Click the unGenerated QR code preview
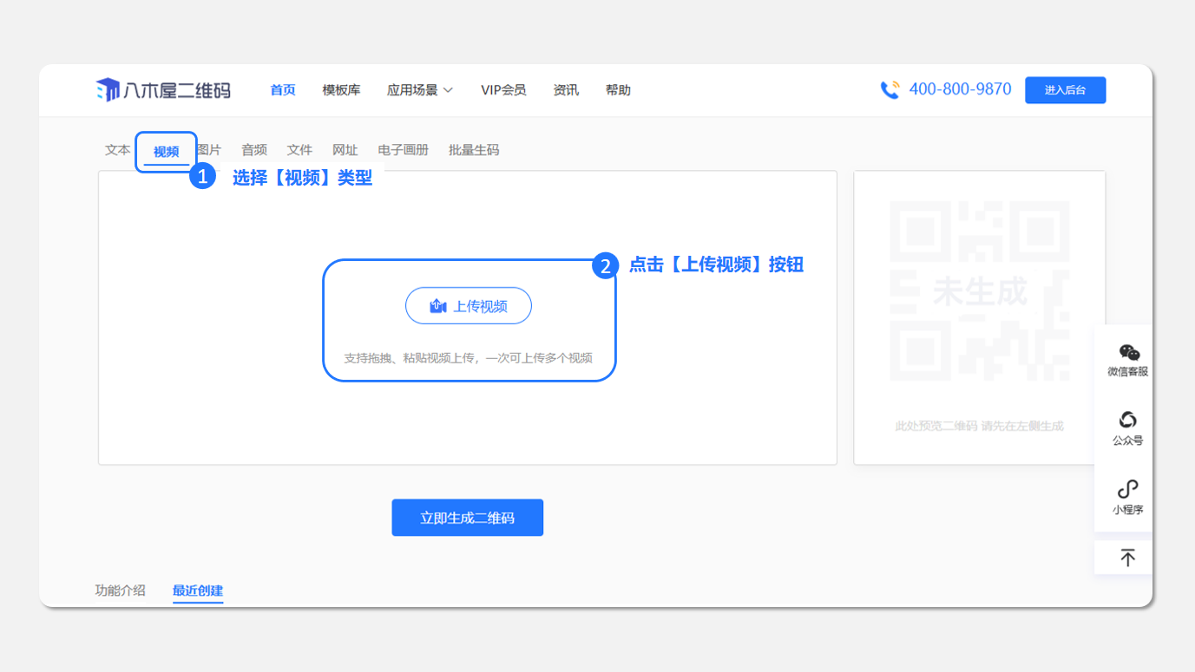This screenshot has width=1195, height=672. click(979, 292)
